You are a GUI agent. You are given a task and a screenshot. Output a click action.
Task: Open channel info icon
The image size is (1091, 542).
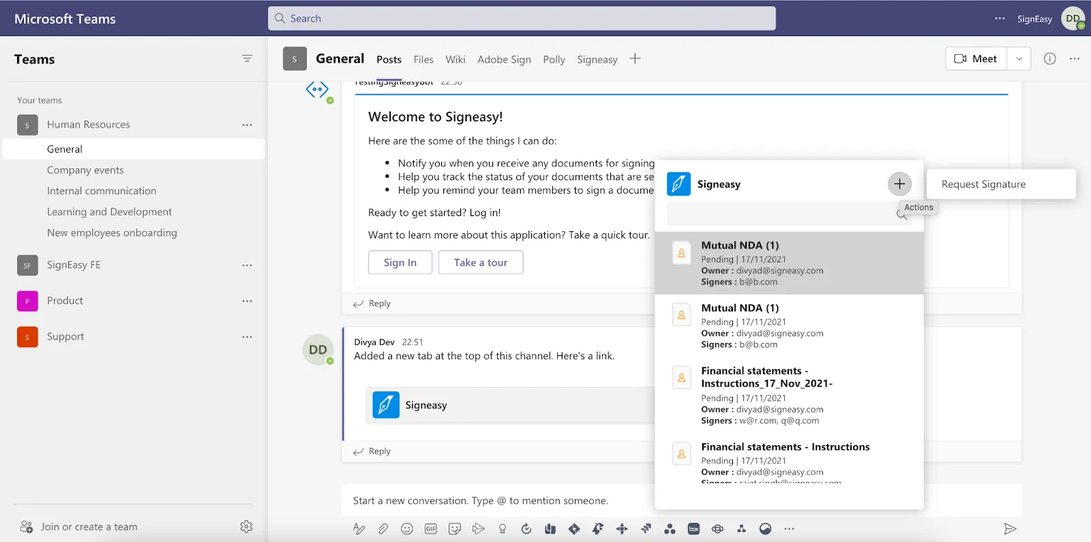(x=1049, y=59)
